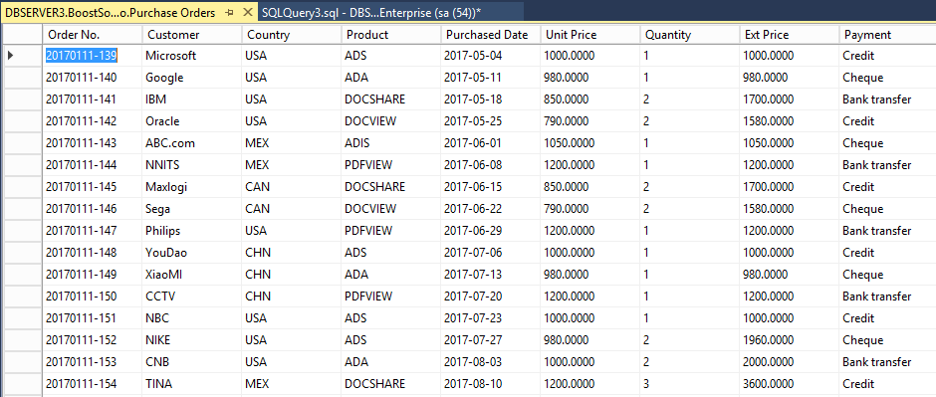This screenshot has height=397, width=936.
Task: Select the row header for order 20170111-145
Action: click(23, 187)
